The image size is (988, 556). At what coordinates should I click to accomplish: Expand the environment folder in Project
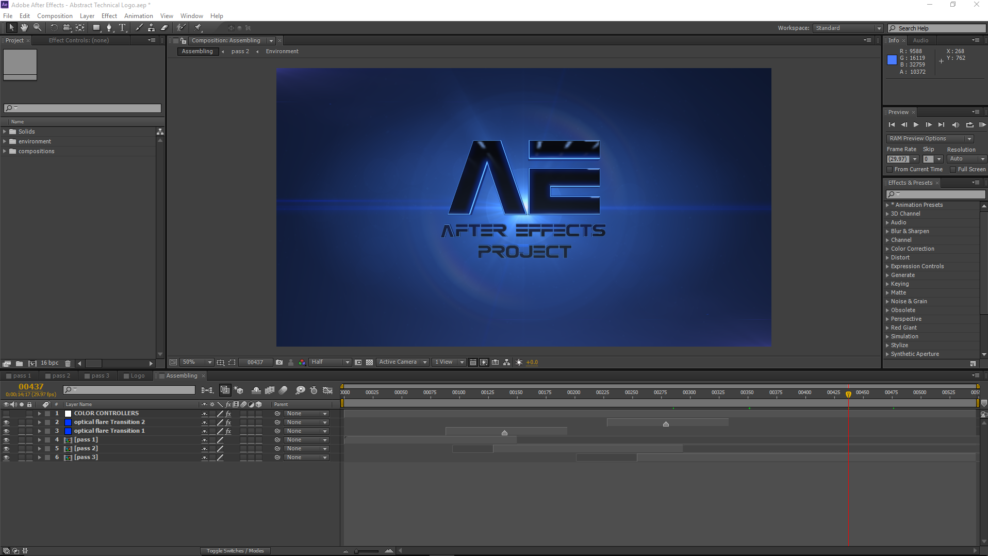pos(5,141)
